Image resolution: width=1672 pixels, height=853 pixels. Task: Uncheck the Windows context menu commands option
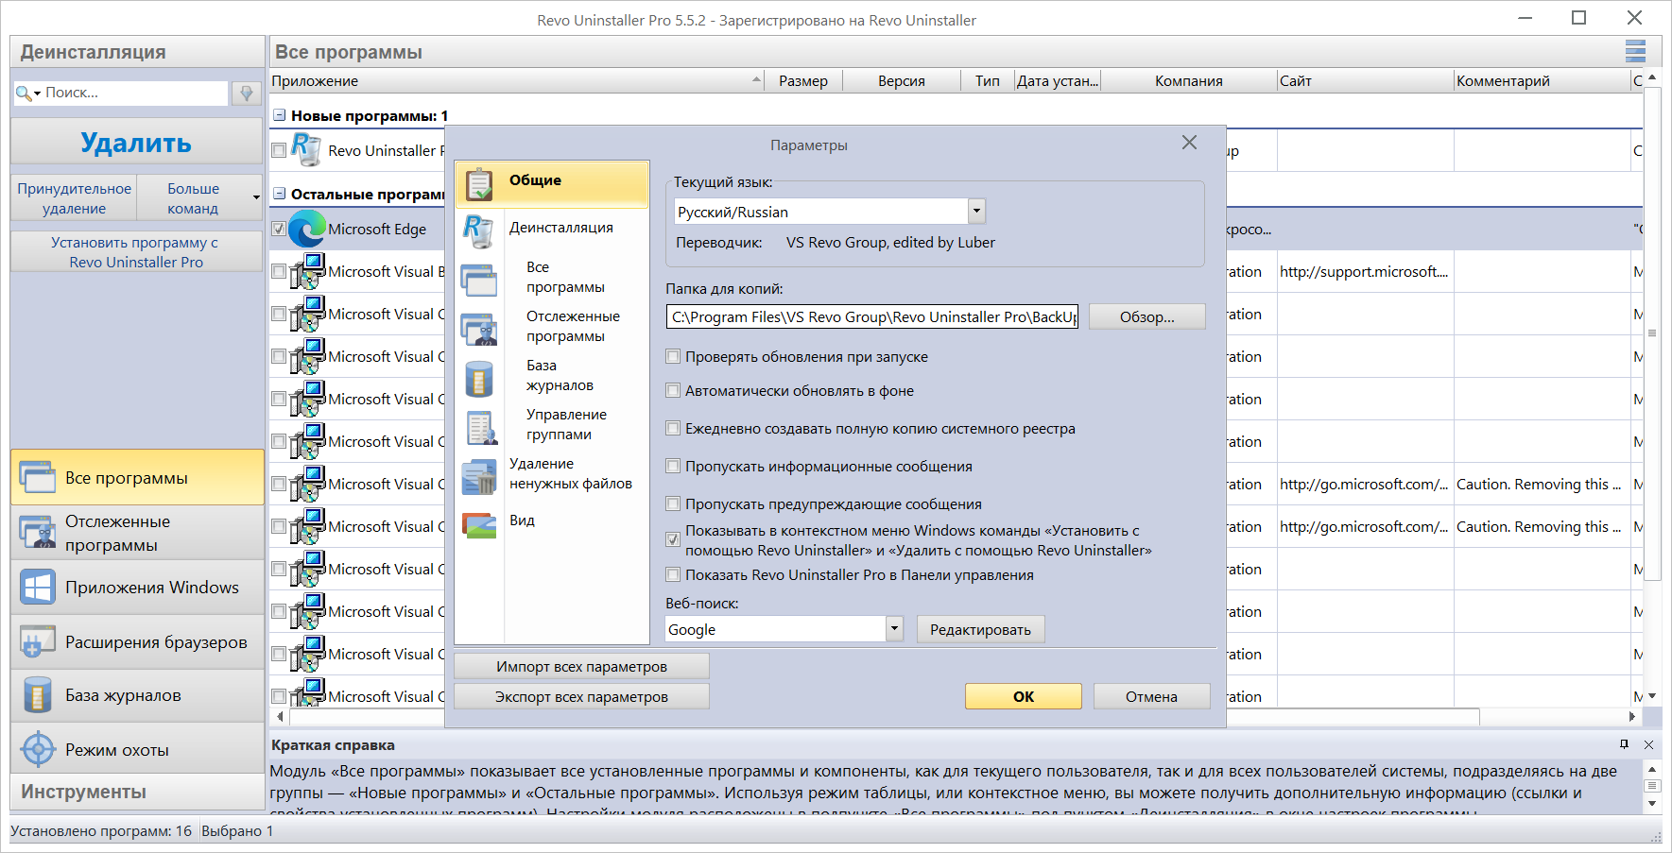coord(673,539)
